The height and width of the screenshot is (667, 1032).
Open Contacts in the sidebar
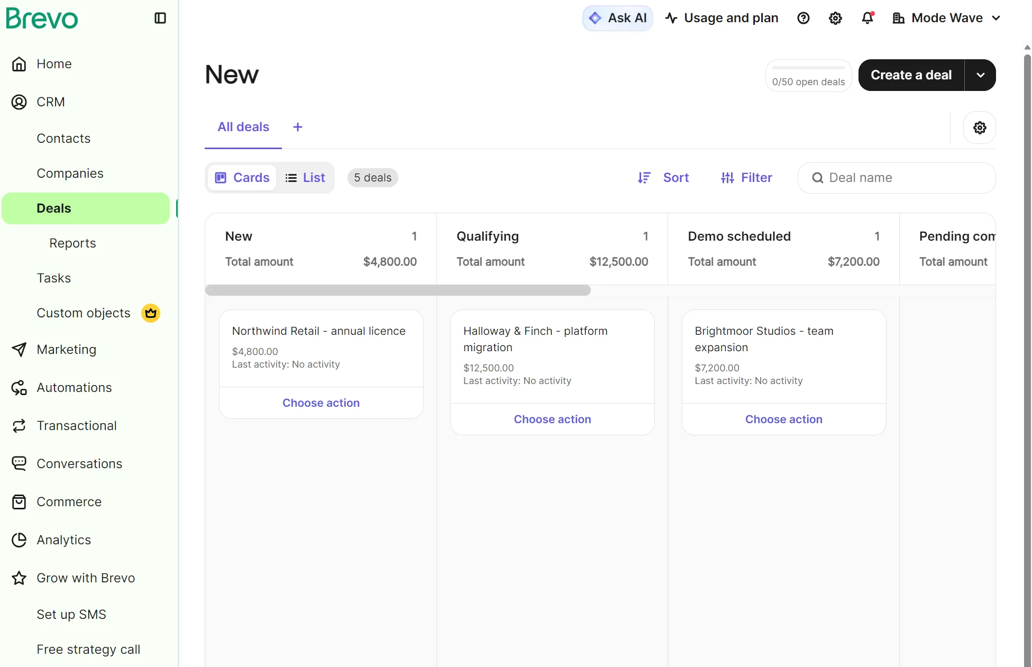pos(63,139)
